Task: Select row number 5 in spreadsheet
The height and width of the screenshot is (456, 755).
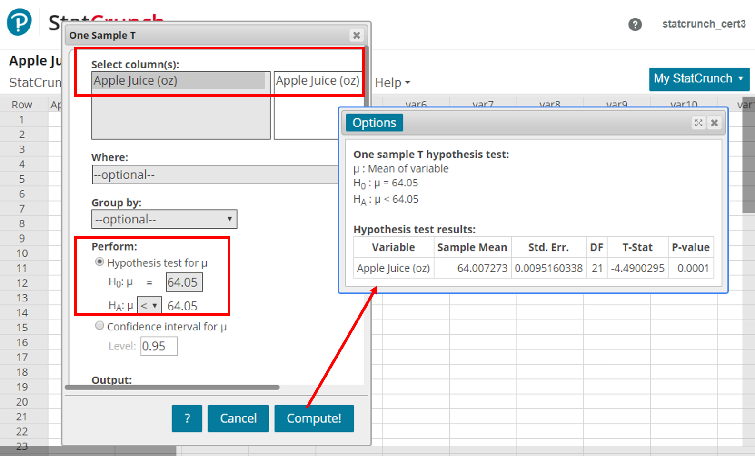Action: 22,179
